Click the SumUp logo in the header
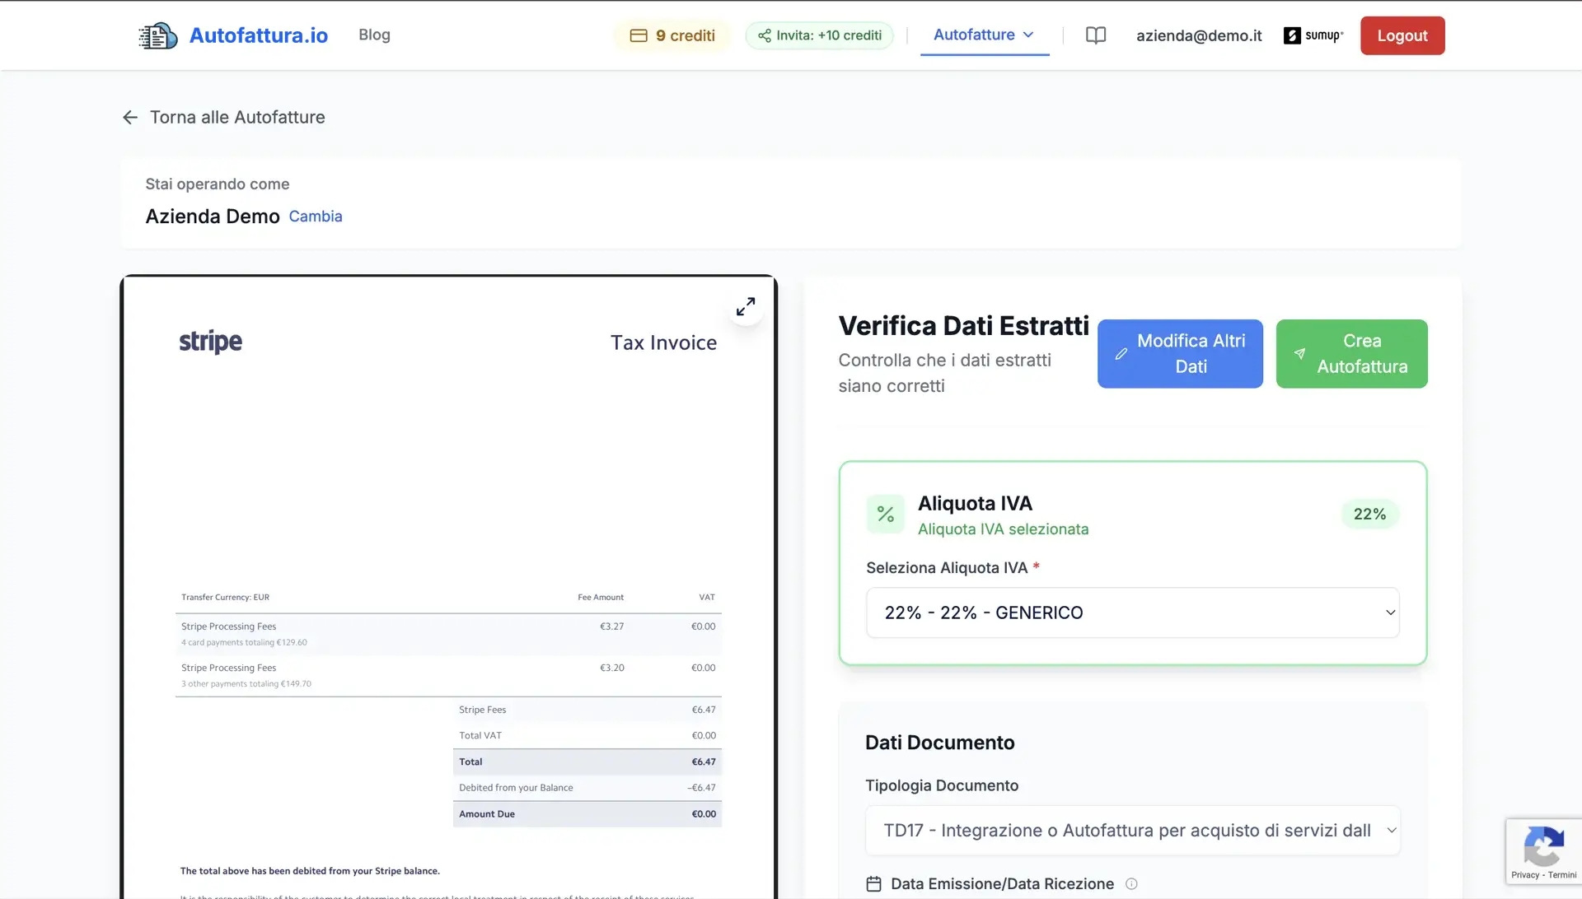Image resolution: width=1582 pixels, height=899 pixels. pos(1313,35)
